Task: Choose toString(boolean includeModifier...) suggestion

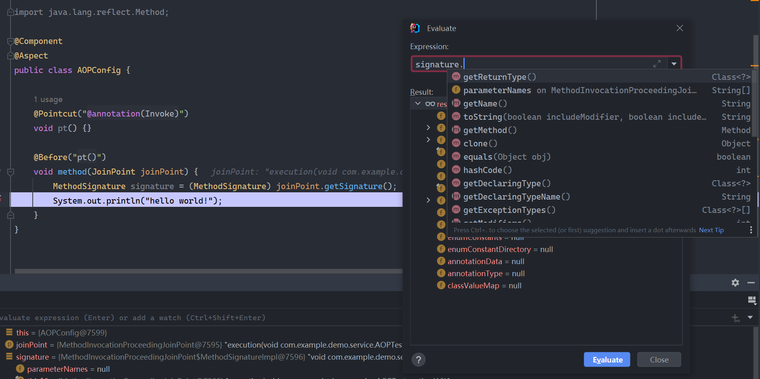Action: 602,117
